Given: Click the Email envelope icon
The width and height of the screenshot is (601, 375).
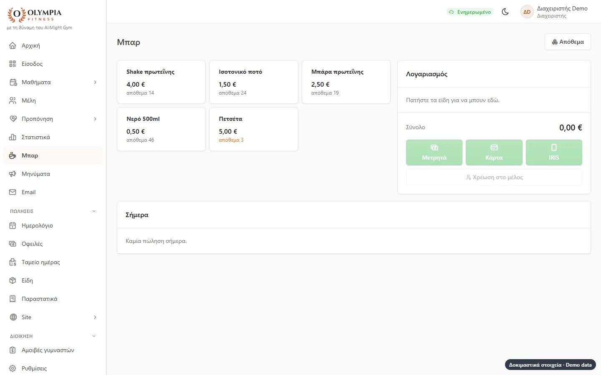Looking at the screenshot, I should [13, 192].
